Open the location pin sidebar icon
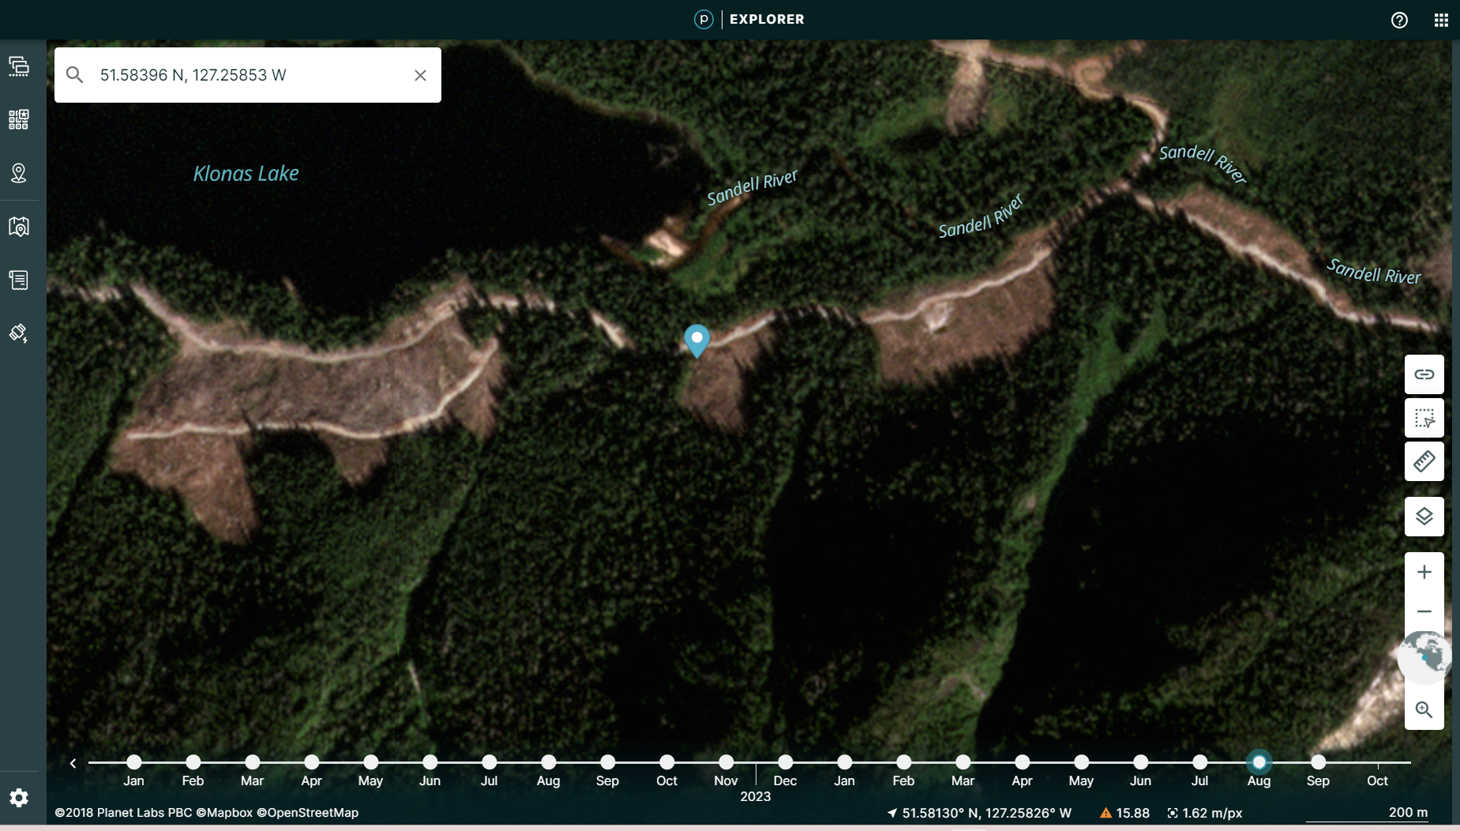The image size is (1460, 831). 19,173
